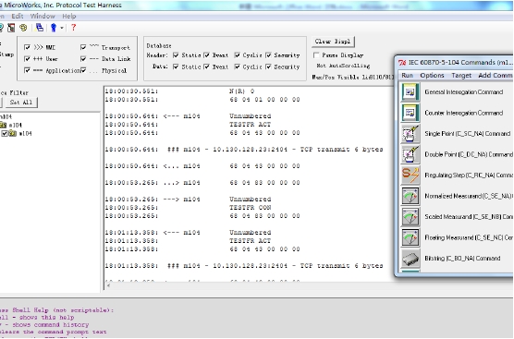
Task: Open the Help menu
Action: point(68,16)
